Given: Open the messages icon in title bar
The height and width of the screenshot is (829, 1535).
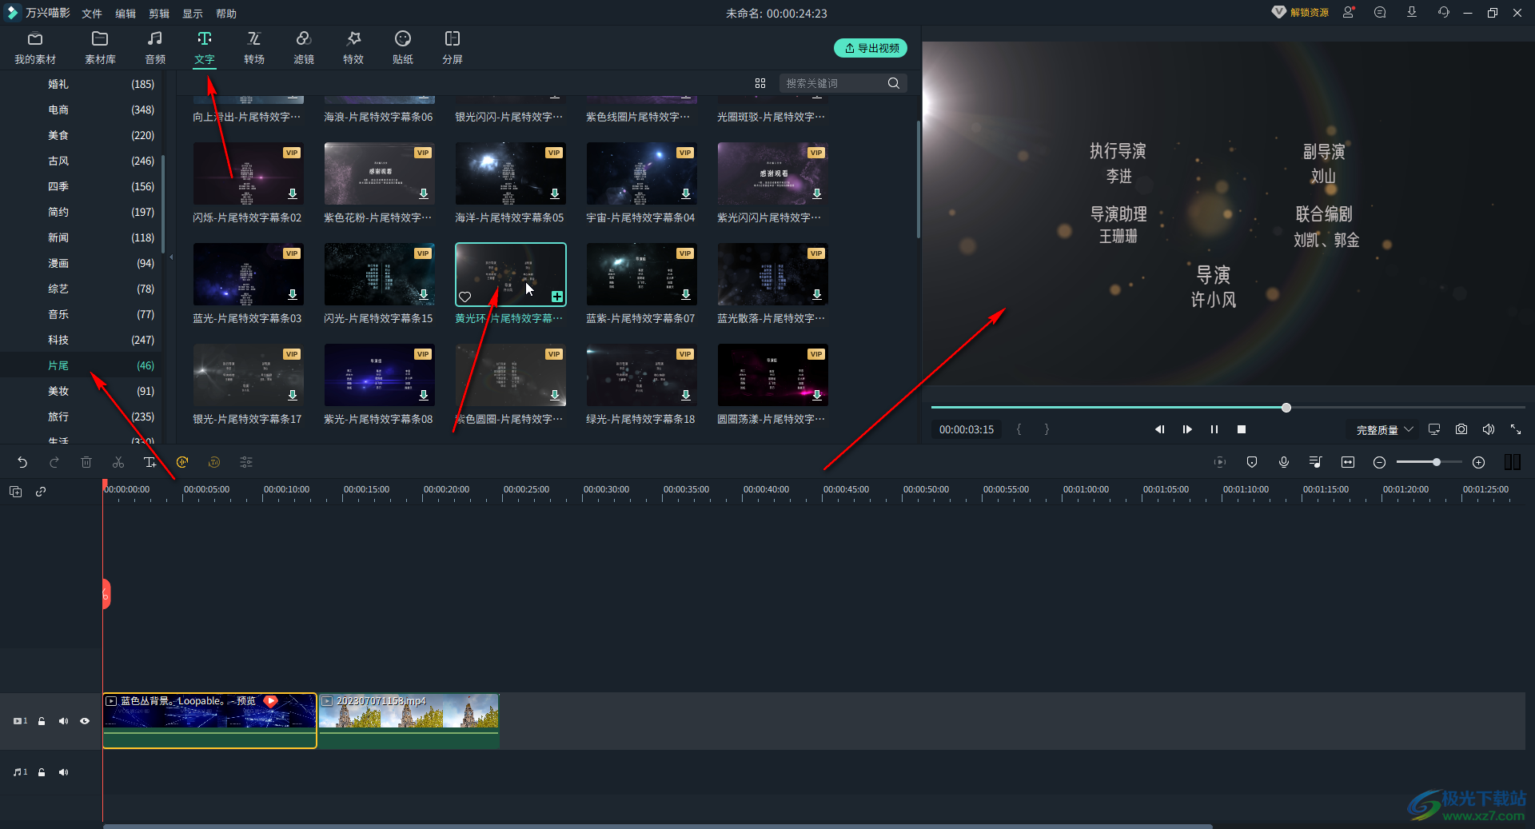Looking at the screenshot, I should (1380, 12).
